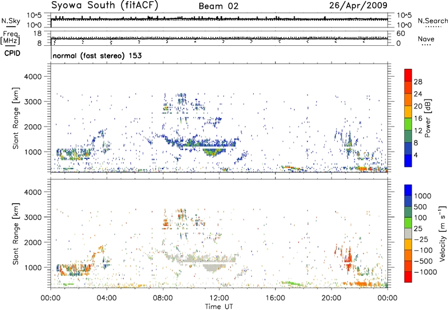Click the '04:00' time axis tick label
Viewport: 448px width, 310px height.
[106, 298]
